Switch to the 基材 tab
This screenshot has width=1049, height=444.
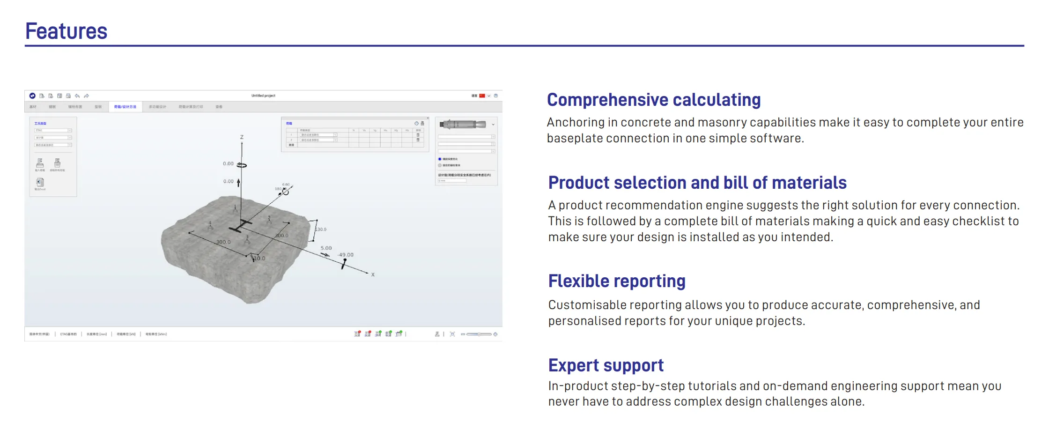pyautogui.click(x=33, y=107)
